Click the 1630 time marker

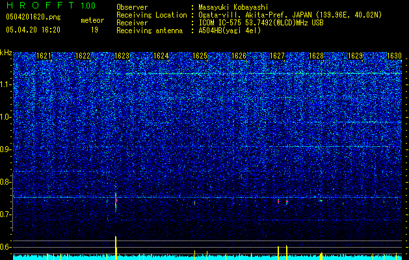pyautogui.click(x=394, y=56)
